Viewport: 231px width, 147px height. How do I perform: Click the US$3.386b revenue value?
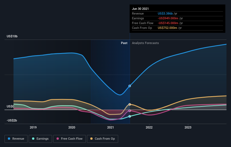coord(165,13)
